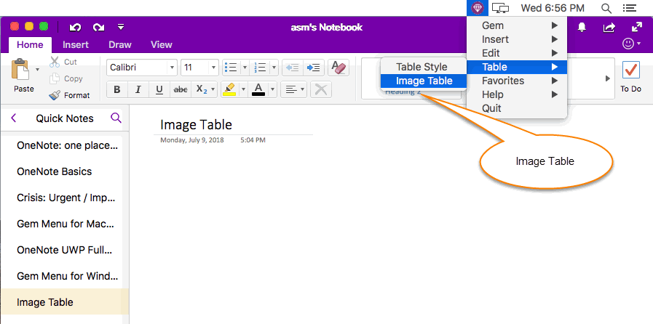Toggle Italic formatting
The height and width of the screenshot is (324, 653).
coord(138,89)
